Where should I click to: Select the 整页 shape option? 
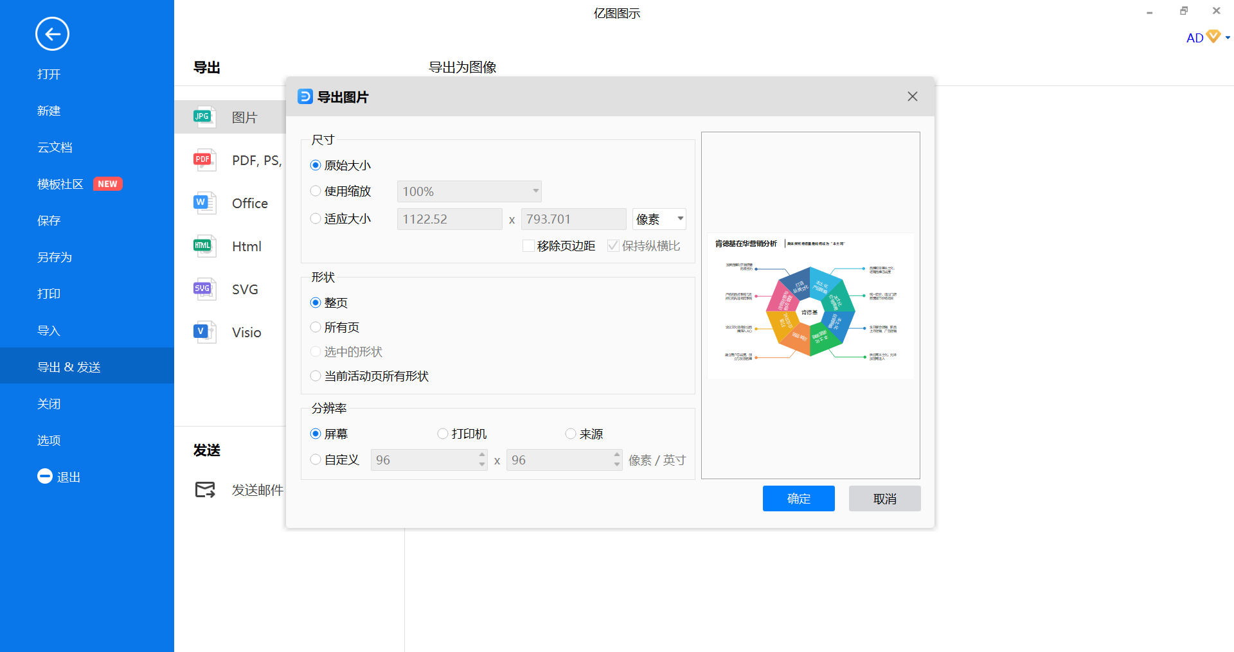316,303
